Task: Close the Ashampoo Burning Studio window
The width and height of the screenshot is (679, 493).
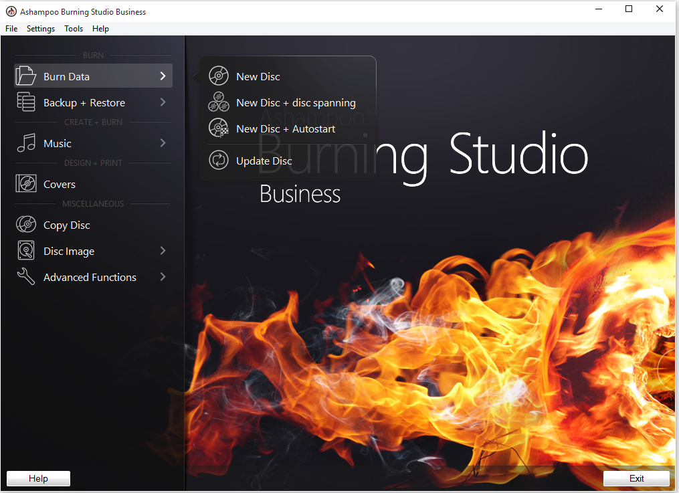Action: 660,9
